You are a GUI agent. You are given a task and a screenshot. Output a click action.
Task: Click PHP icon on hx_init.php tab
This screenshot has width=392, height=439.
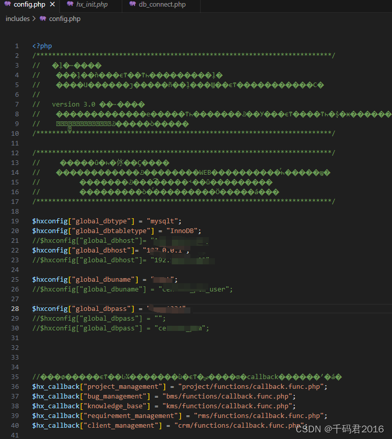click(x=70, y=5)
